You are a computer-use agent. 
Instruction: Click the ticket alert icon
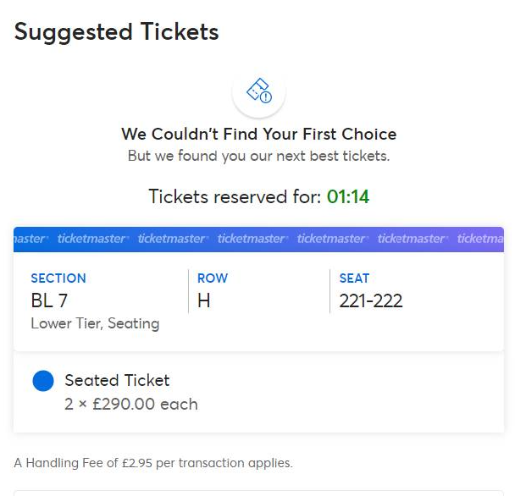(258, 91)
